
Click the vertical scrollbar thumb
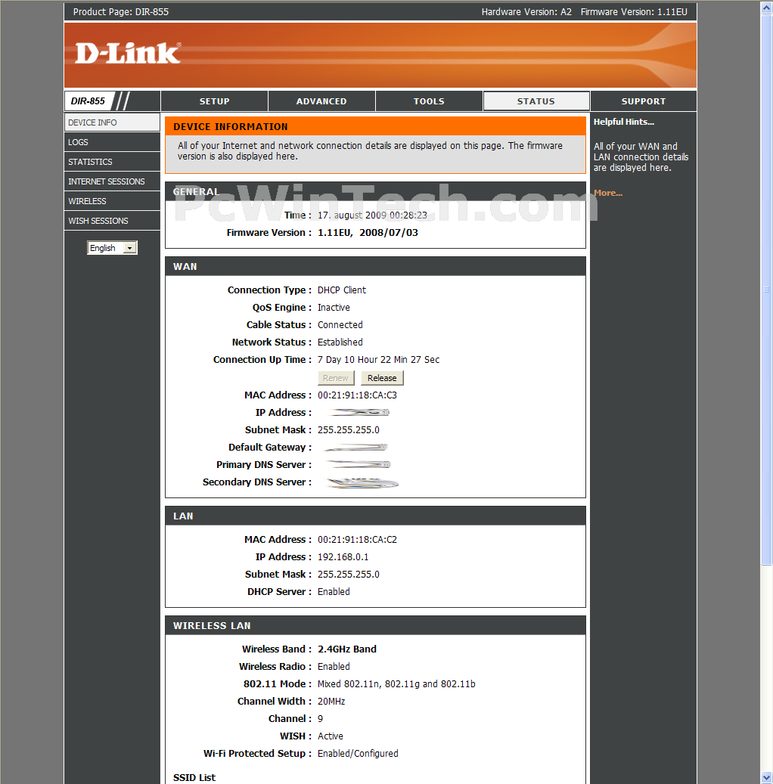click(x=766, y=290)
